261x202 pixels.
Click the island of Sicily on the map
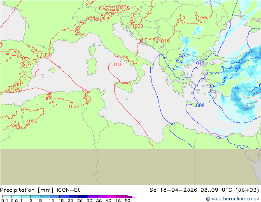coord(125,86)
